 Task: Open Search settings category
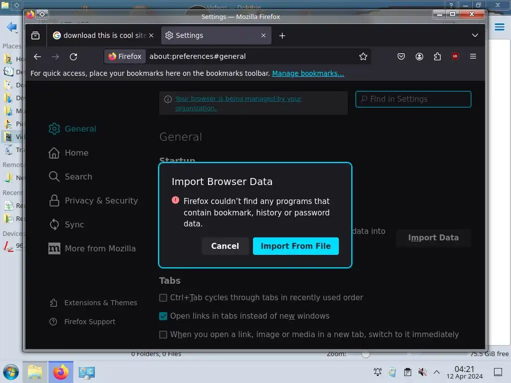coord(70,177)
